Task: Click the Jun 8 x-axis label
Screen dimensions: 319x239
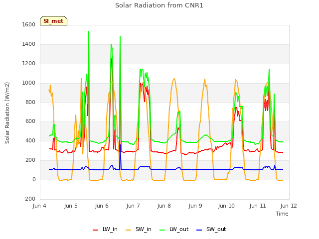Action: pyautogui.click(x=164, y=206)
